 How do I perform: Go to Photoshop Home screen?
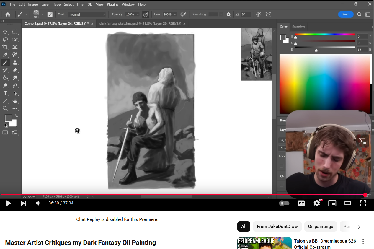coord(8,14)
